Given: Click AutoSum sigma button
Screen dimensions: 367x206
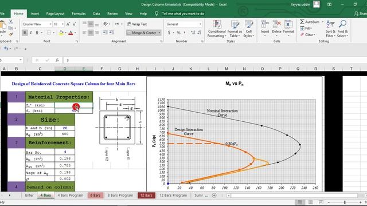Looking at the screenshot, I should click(310, 22).
